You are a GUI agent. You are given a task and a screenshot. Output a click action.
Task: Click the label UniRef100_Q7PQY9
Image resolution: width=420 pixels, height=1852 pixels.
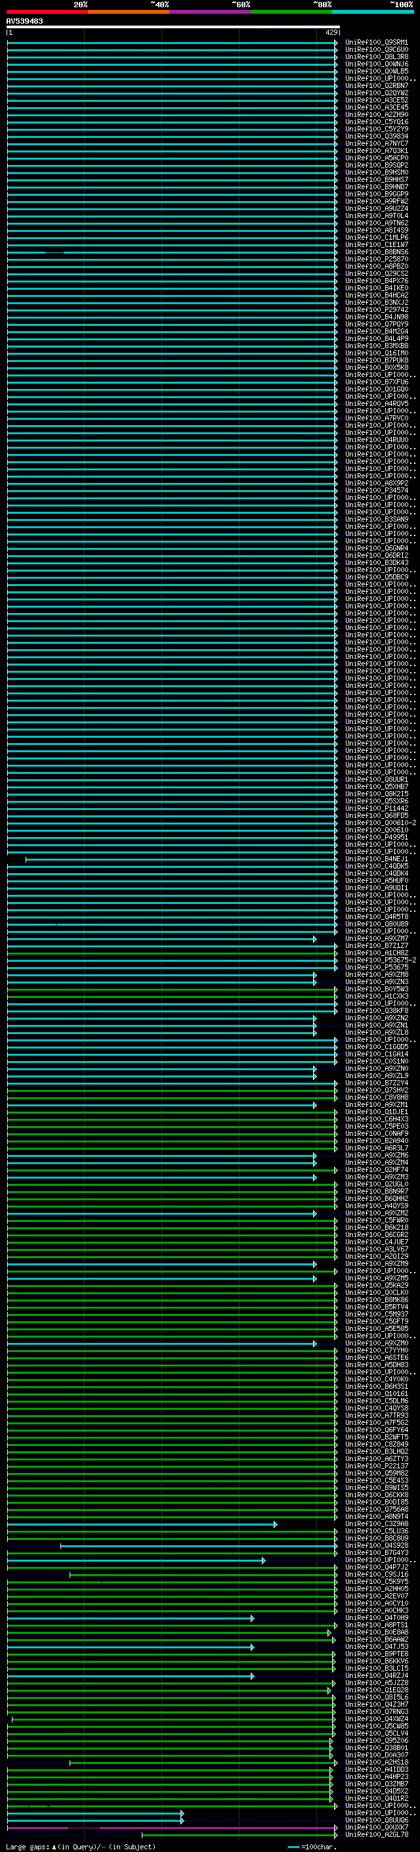tap(376, 325)
